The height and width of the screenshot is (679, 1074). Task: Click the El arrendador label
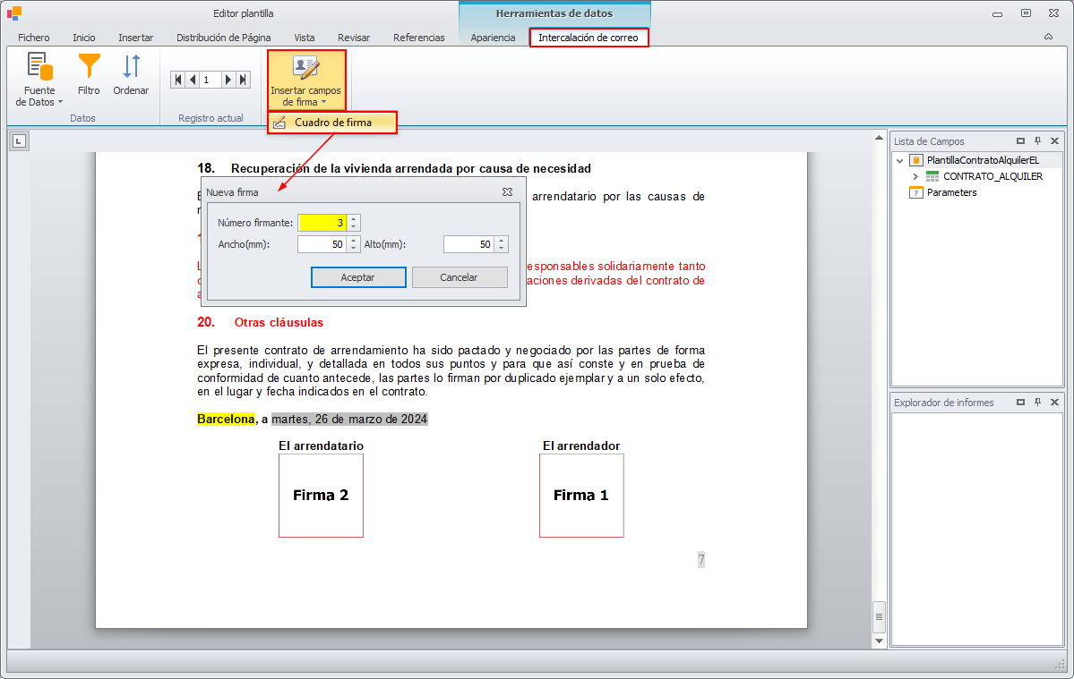pyautogui.click(x=580, y=446)
